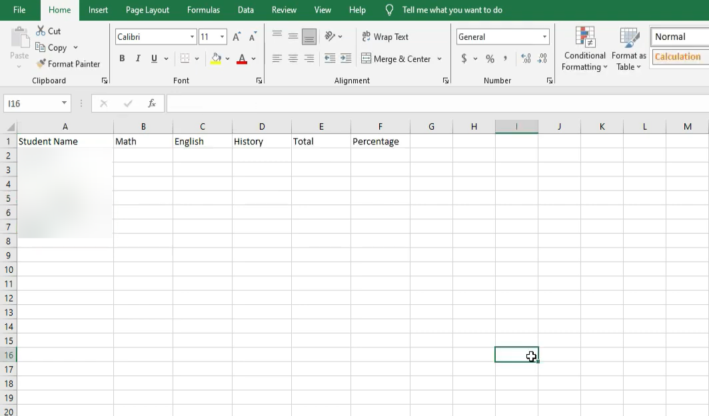Click the Cut scissors icon
The height and width of the screenshot is (416, 709).
tap(41, 31)
